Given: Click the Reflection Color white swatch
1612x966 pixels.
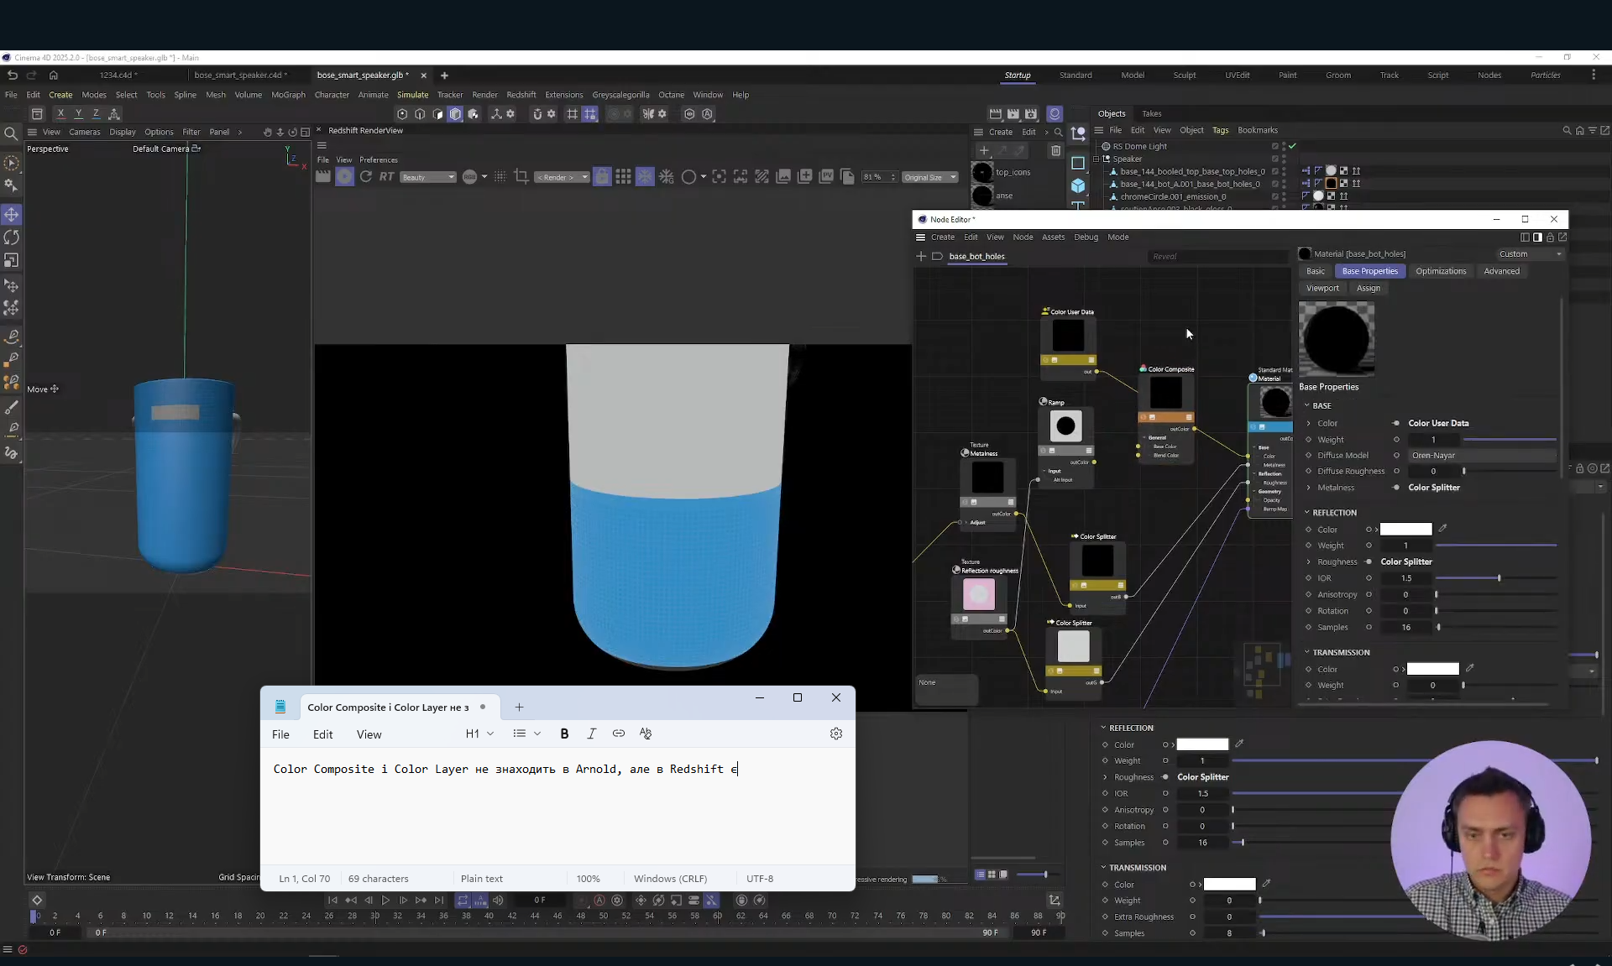Looking at the screenshot, I should (1405, 529).
